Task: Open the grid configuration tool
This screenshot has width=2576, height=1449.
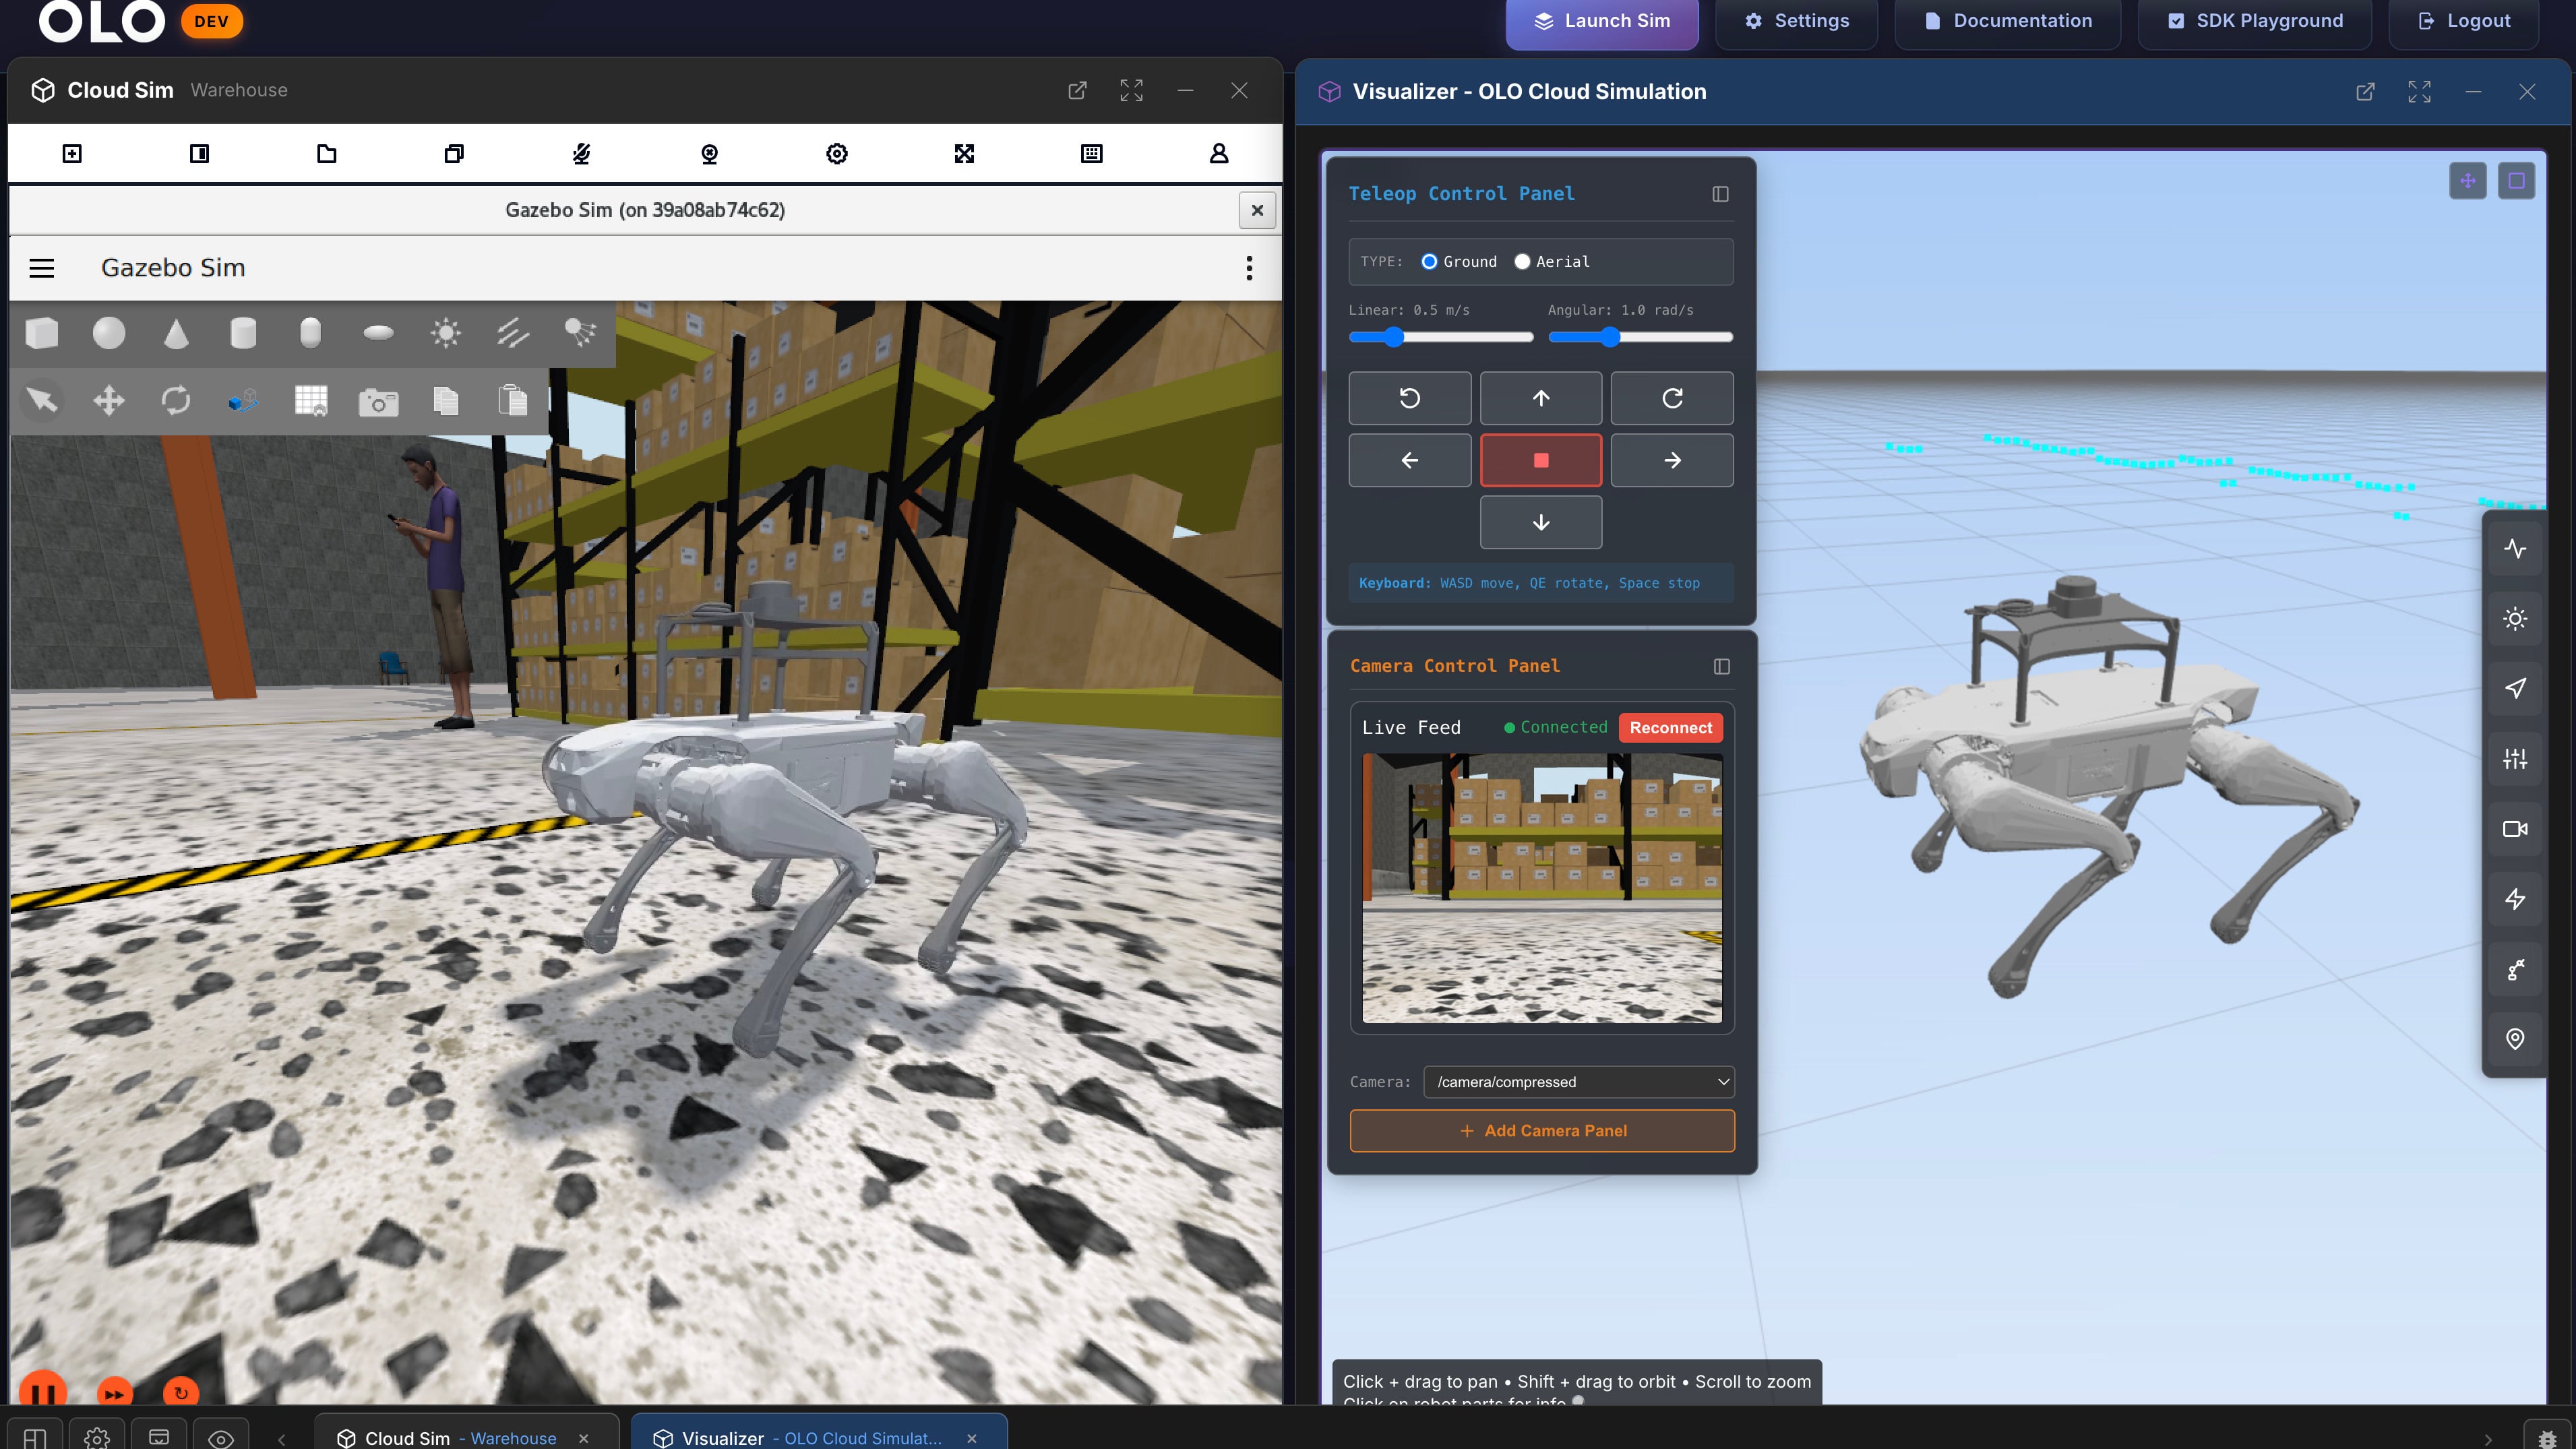Action: tap(311, 401)
